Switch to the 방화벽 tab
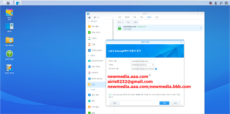 (127, 17)
